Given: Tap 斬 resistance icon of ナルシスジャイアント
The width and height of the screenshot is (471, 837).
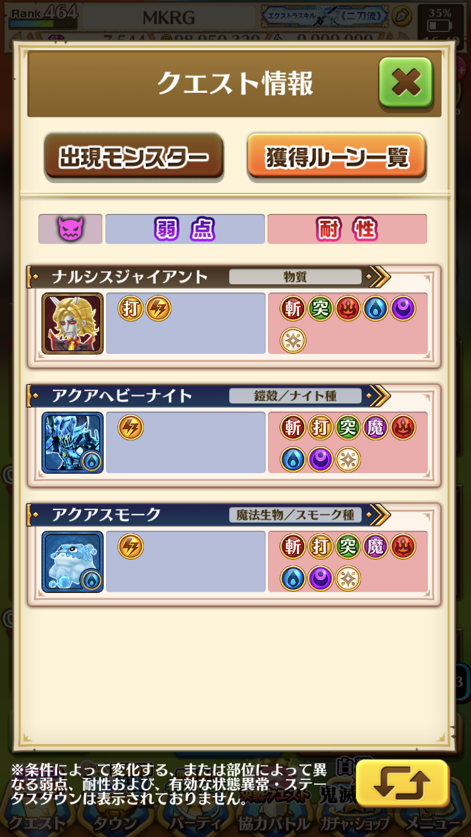Looking at the screenshot, I should 293,309.
